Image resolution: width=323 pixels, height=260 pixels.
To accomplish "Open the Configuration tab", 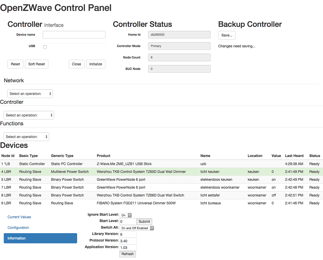I will (x=18, y=227).
